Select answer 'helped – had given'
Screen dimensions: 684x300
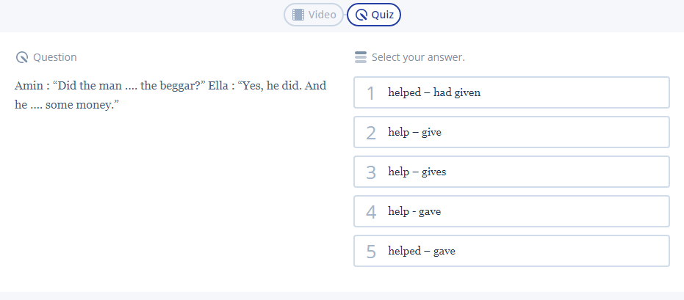pos(434,92)
